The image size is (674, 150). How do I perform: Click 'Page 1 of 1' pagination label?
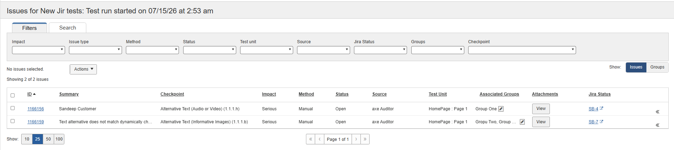click(x=338, y=139)
